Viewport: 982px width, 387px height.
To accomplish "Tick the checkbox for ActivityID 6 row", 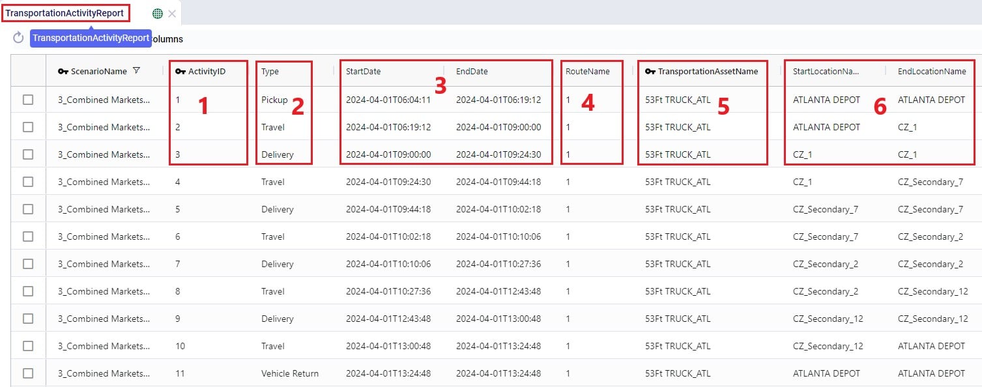I will click(28, 236).
